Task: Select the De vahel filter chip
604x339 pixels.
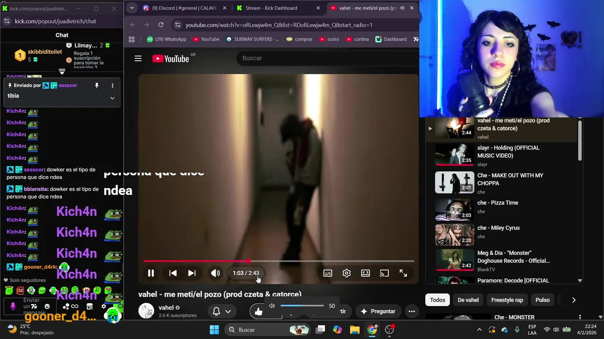Action: (x=468, y=300)
